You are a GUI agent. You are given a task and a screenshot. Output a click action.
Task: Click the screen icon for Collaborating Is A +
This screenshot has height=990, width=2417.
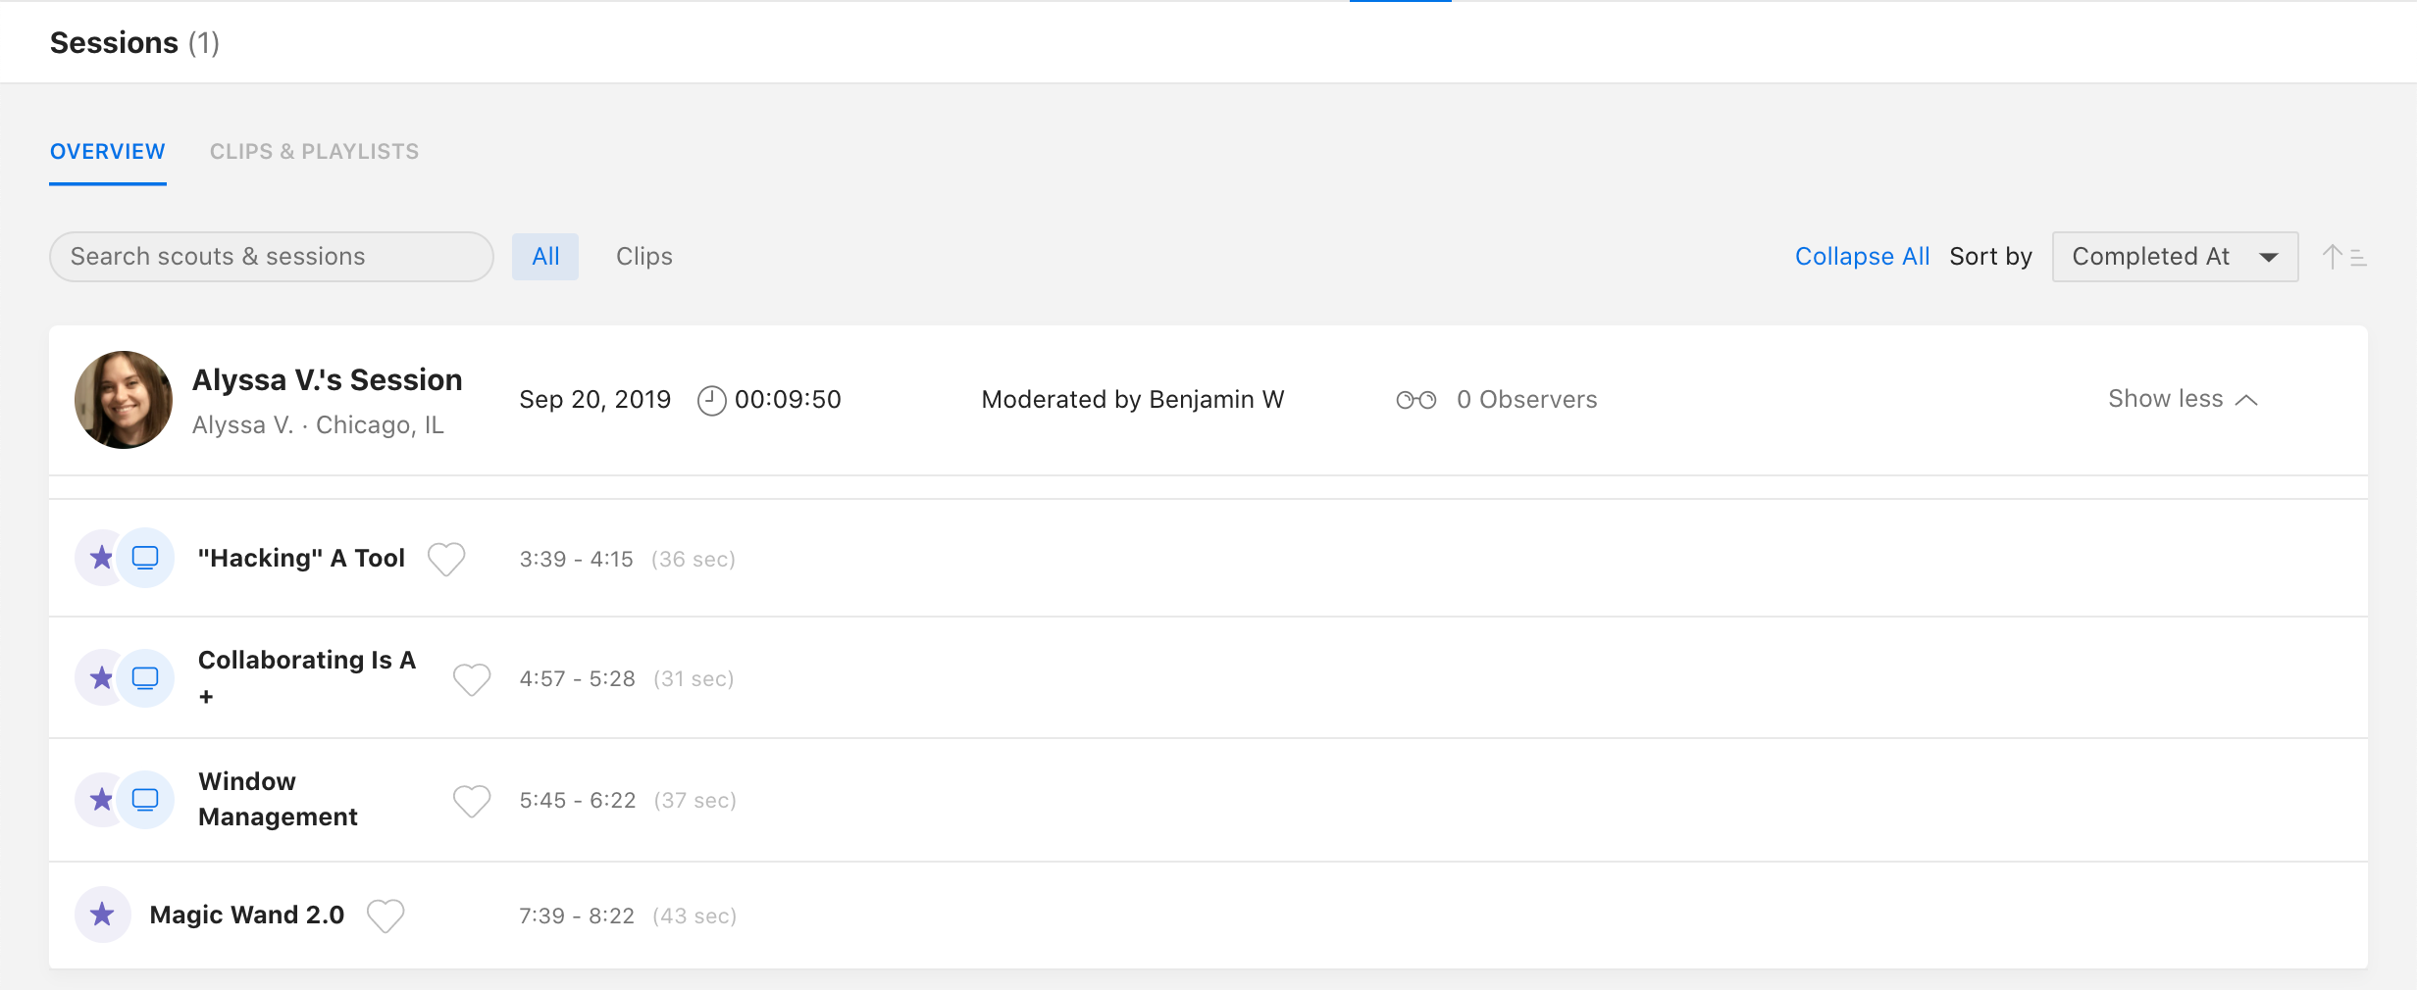pyautogui.click(x=145, y=677)
